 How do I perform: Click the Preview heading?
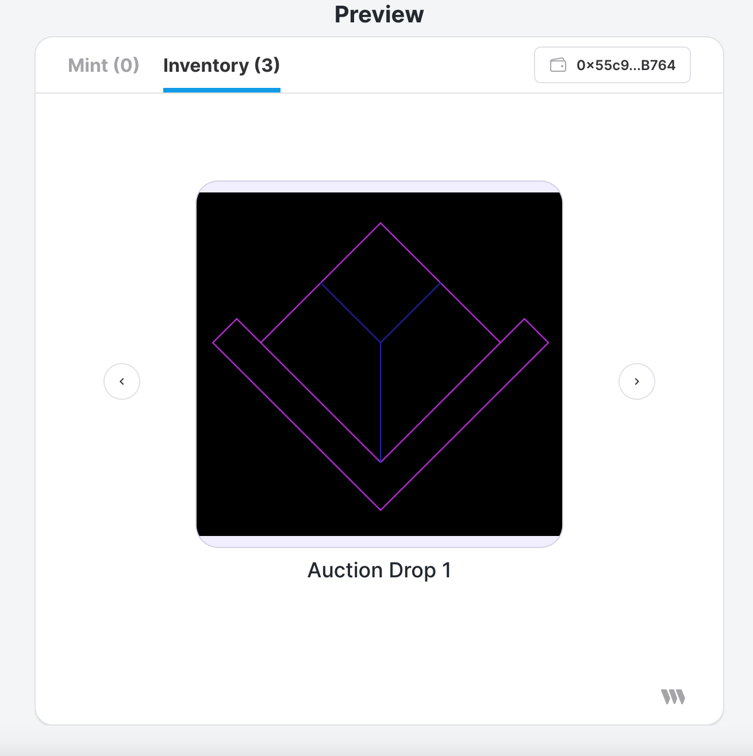tap(379, 14)
